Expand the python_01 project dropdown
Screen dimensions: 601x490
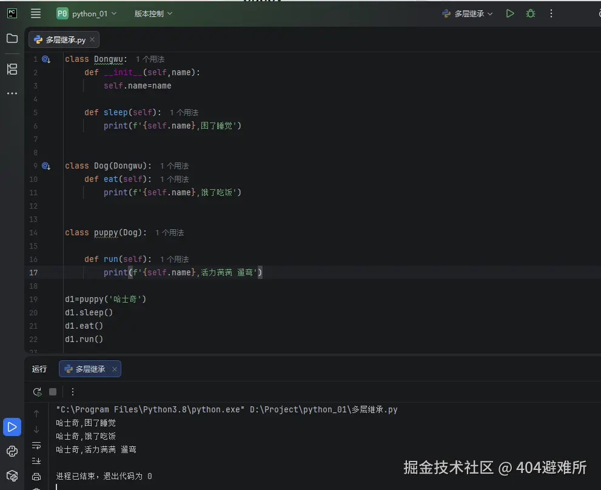[87, 14]
